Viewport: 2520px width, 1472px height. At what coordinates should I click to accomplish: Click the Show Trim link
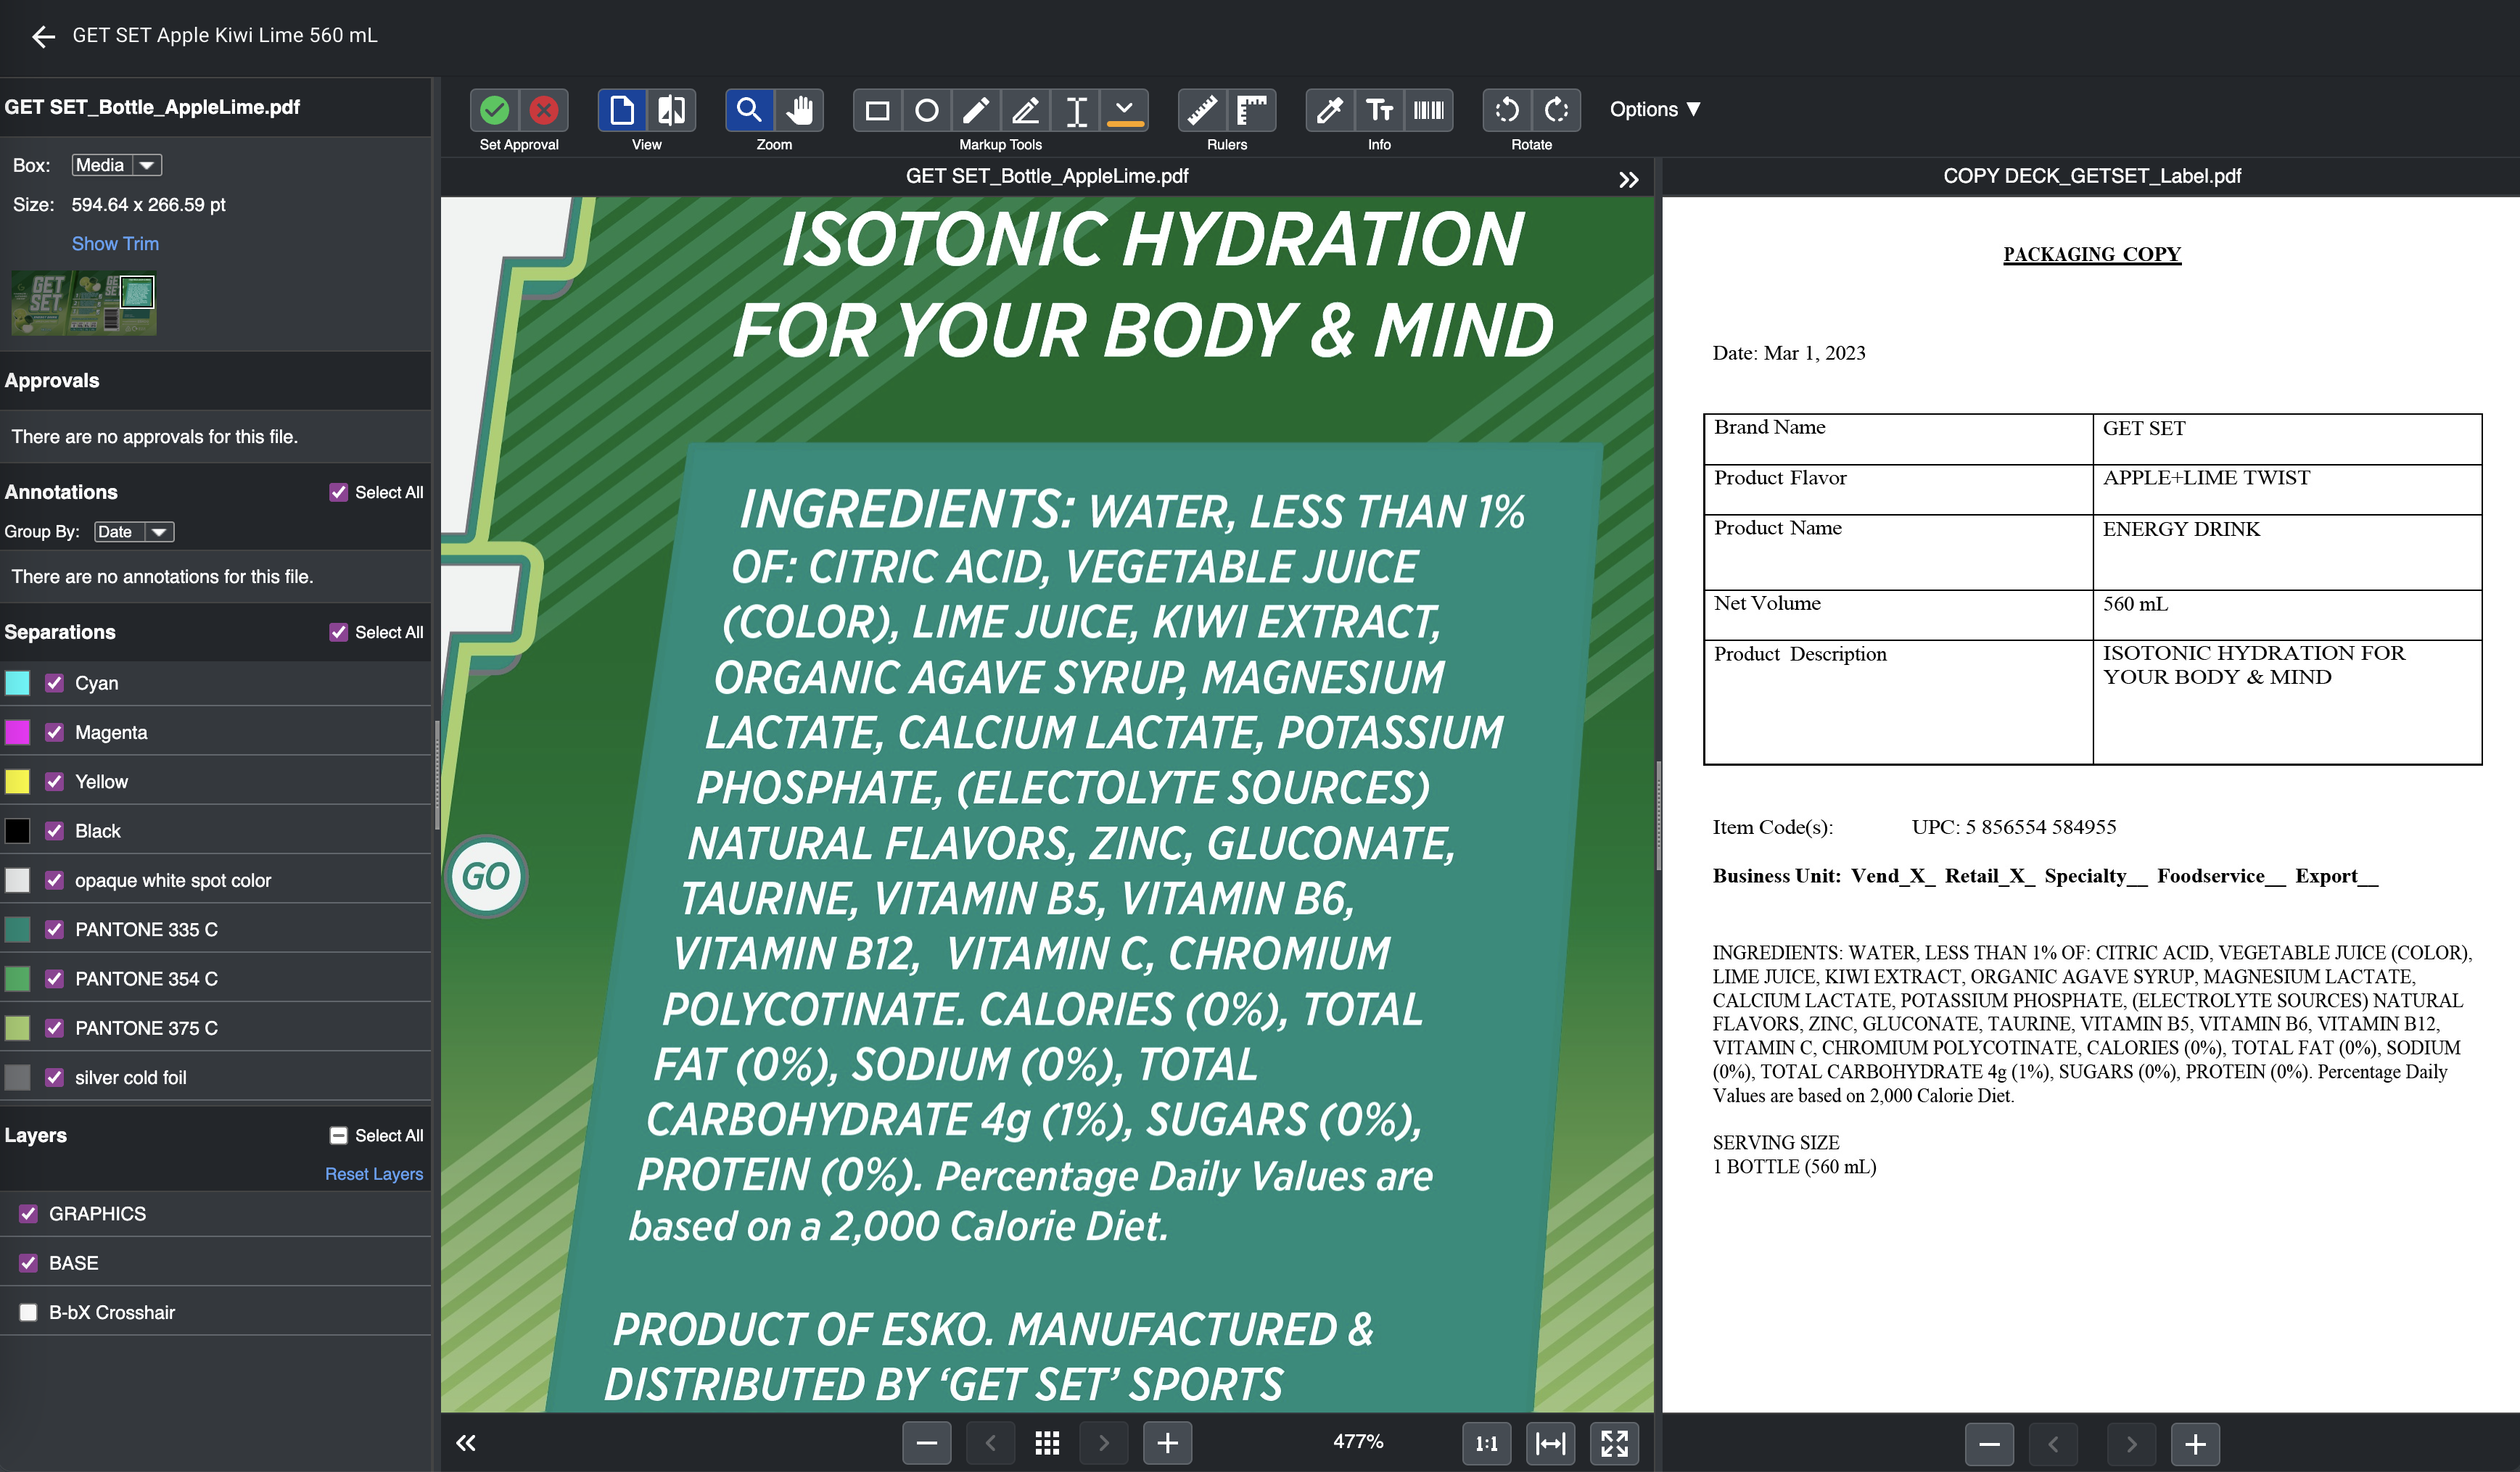pos(114,242)
